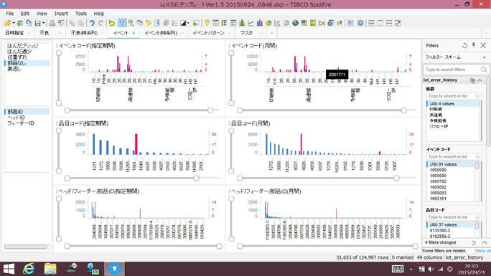This screenshot has height=276, width=491.
Task: Arrange visualizations side by side
Action: tap(380, 23)
